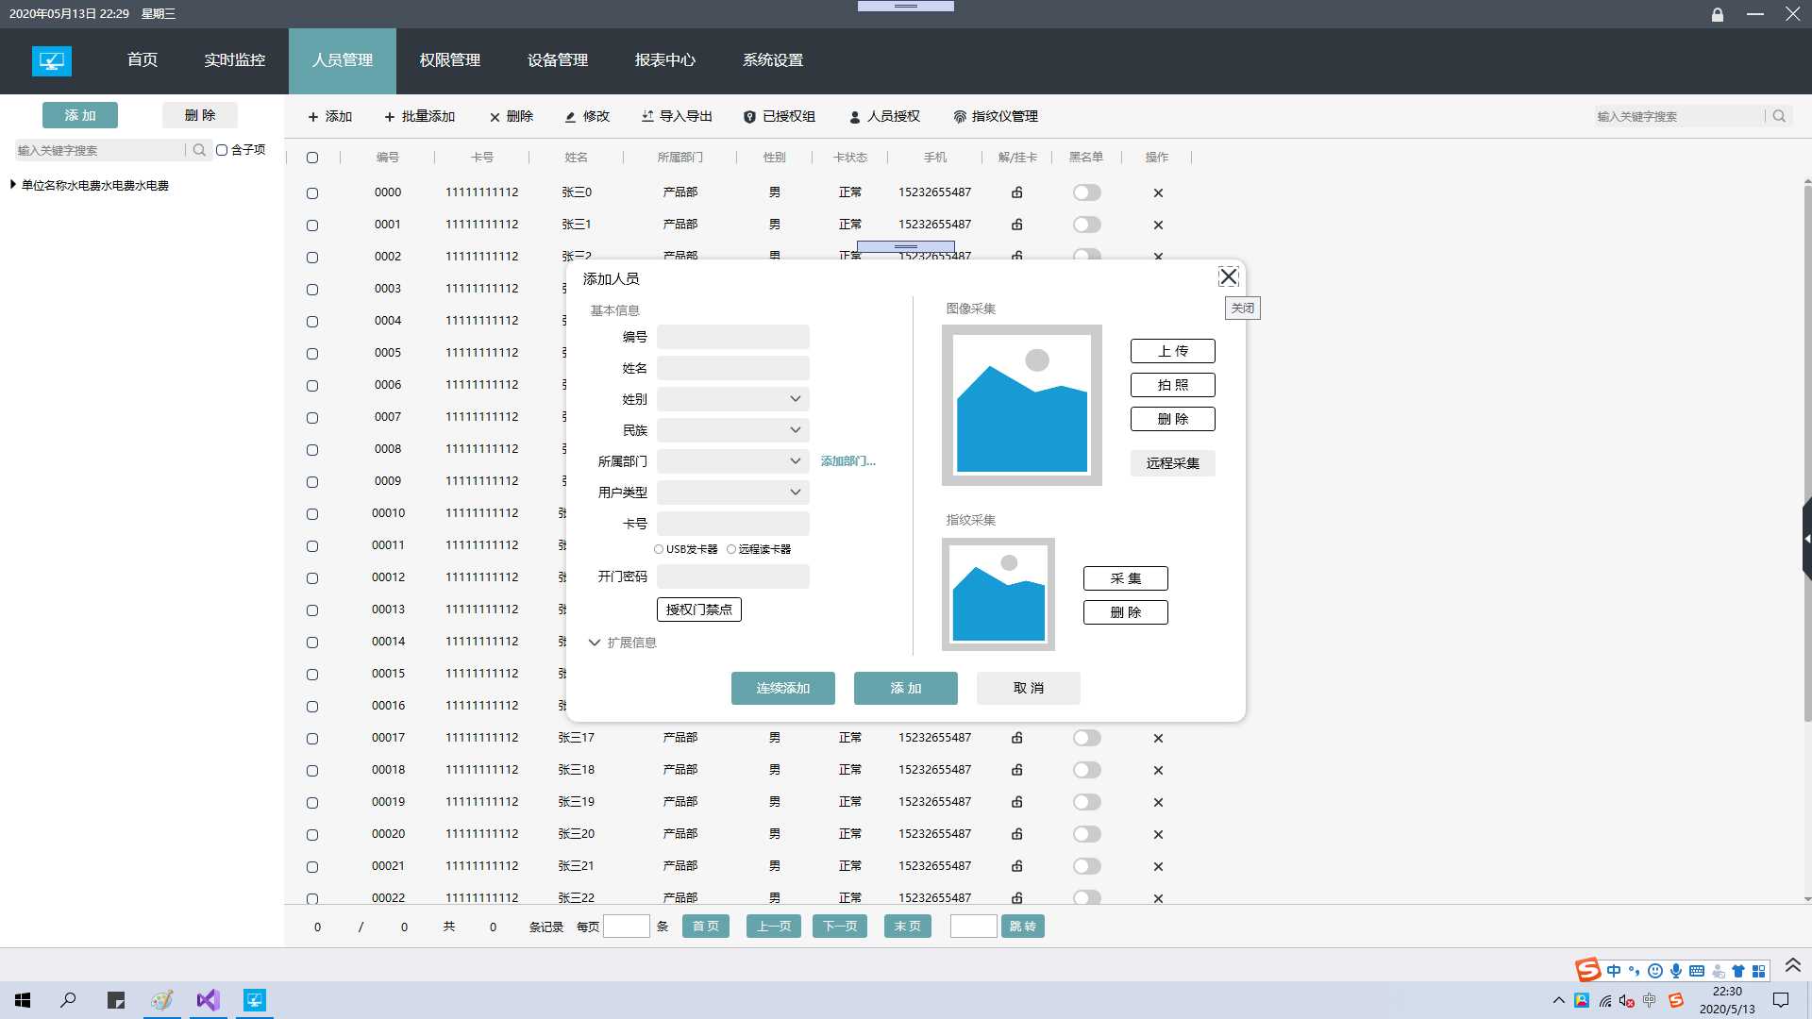Go to 首页 main tab
Screen dimensions: 1812x1019
[x=143, y=59]
